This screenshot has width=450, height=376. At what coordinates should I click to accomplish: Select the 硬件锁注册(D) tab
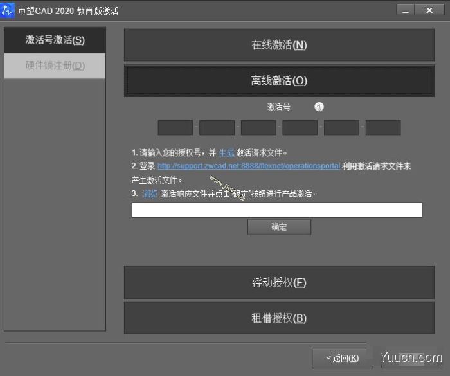pos(55,66)
